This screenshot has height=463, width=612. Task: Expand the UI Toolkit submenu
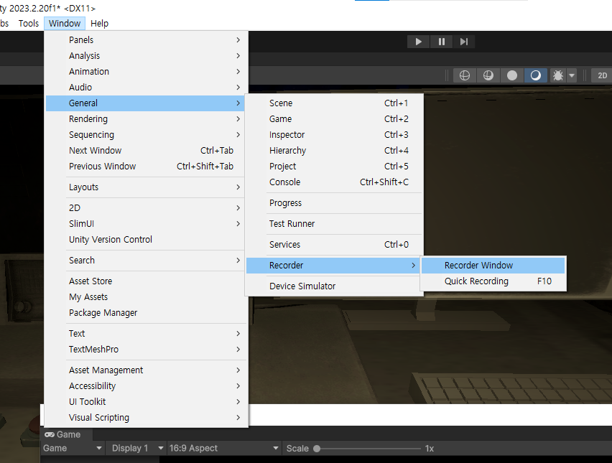pyautogui.click(x=147, y=402)
